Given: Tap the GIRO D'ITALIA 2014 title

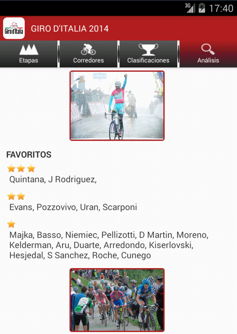Looking at the screenshot, I should coord(70,29).
